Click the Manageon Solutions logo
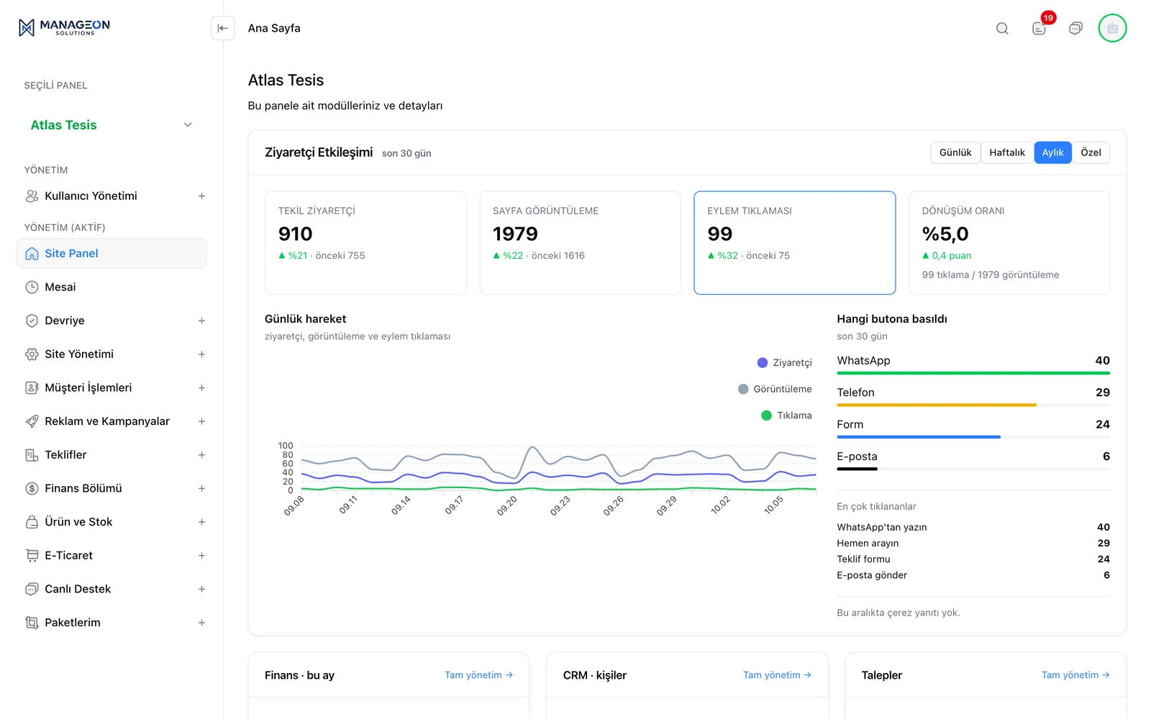 [x=64, y=27]
